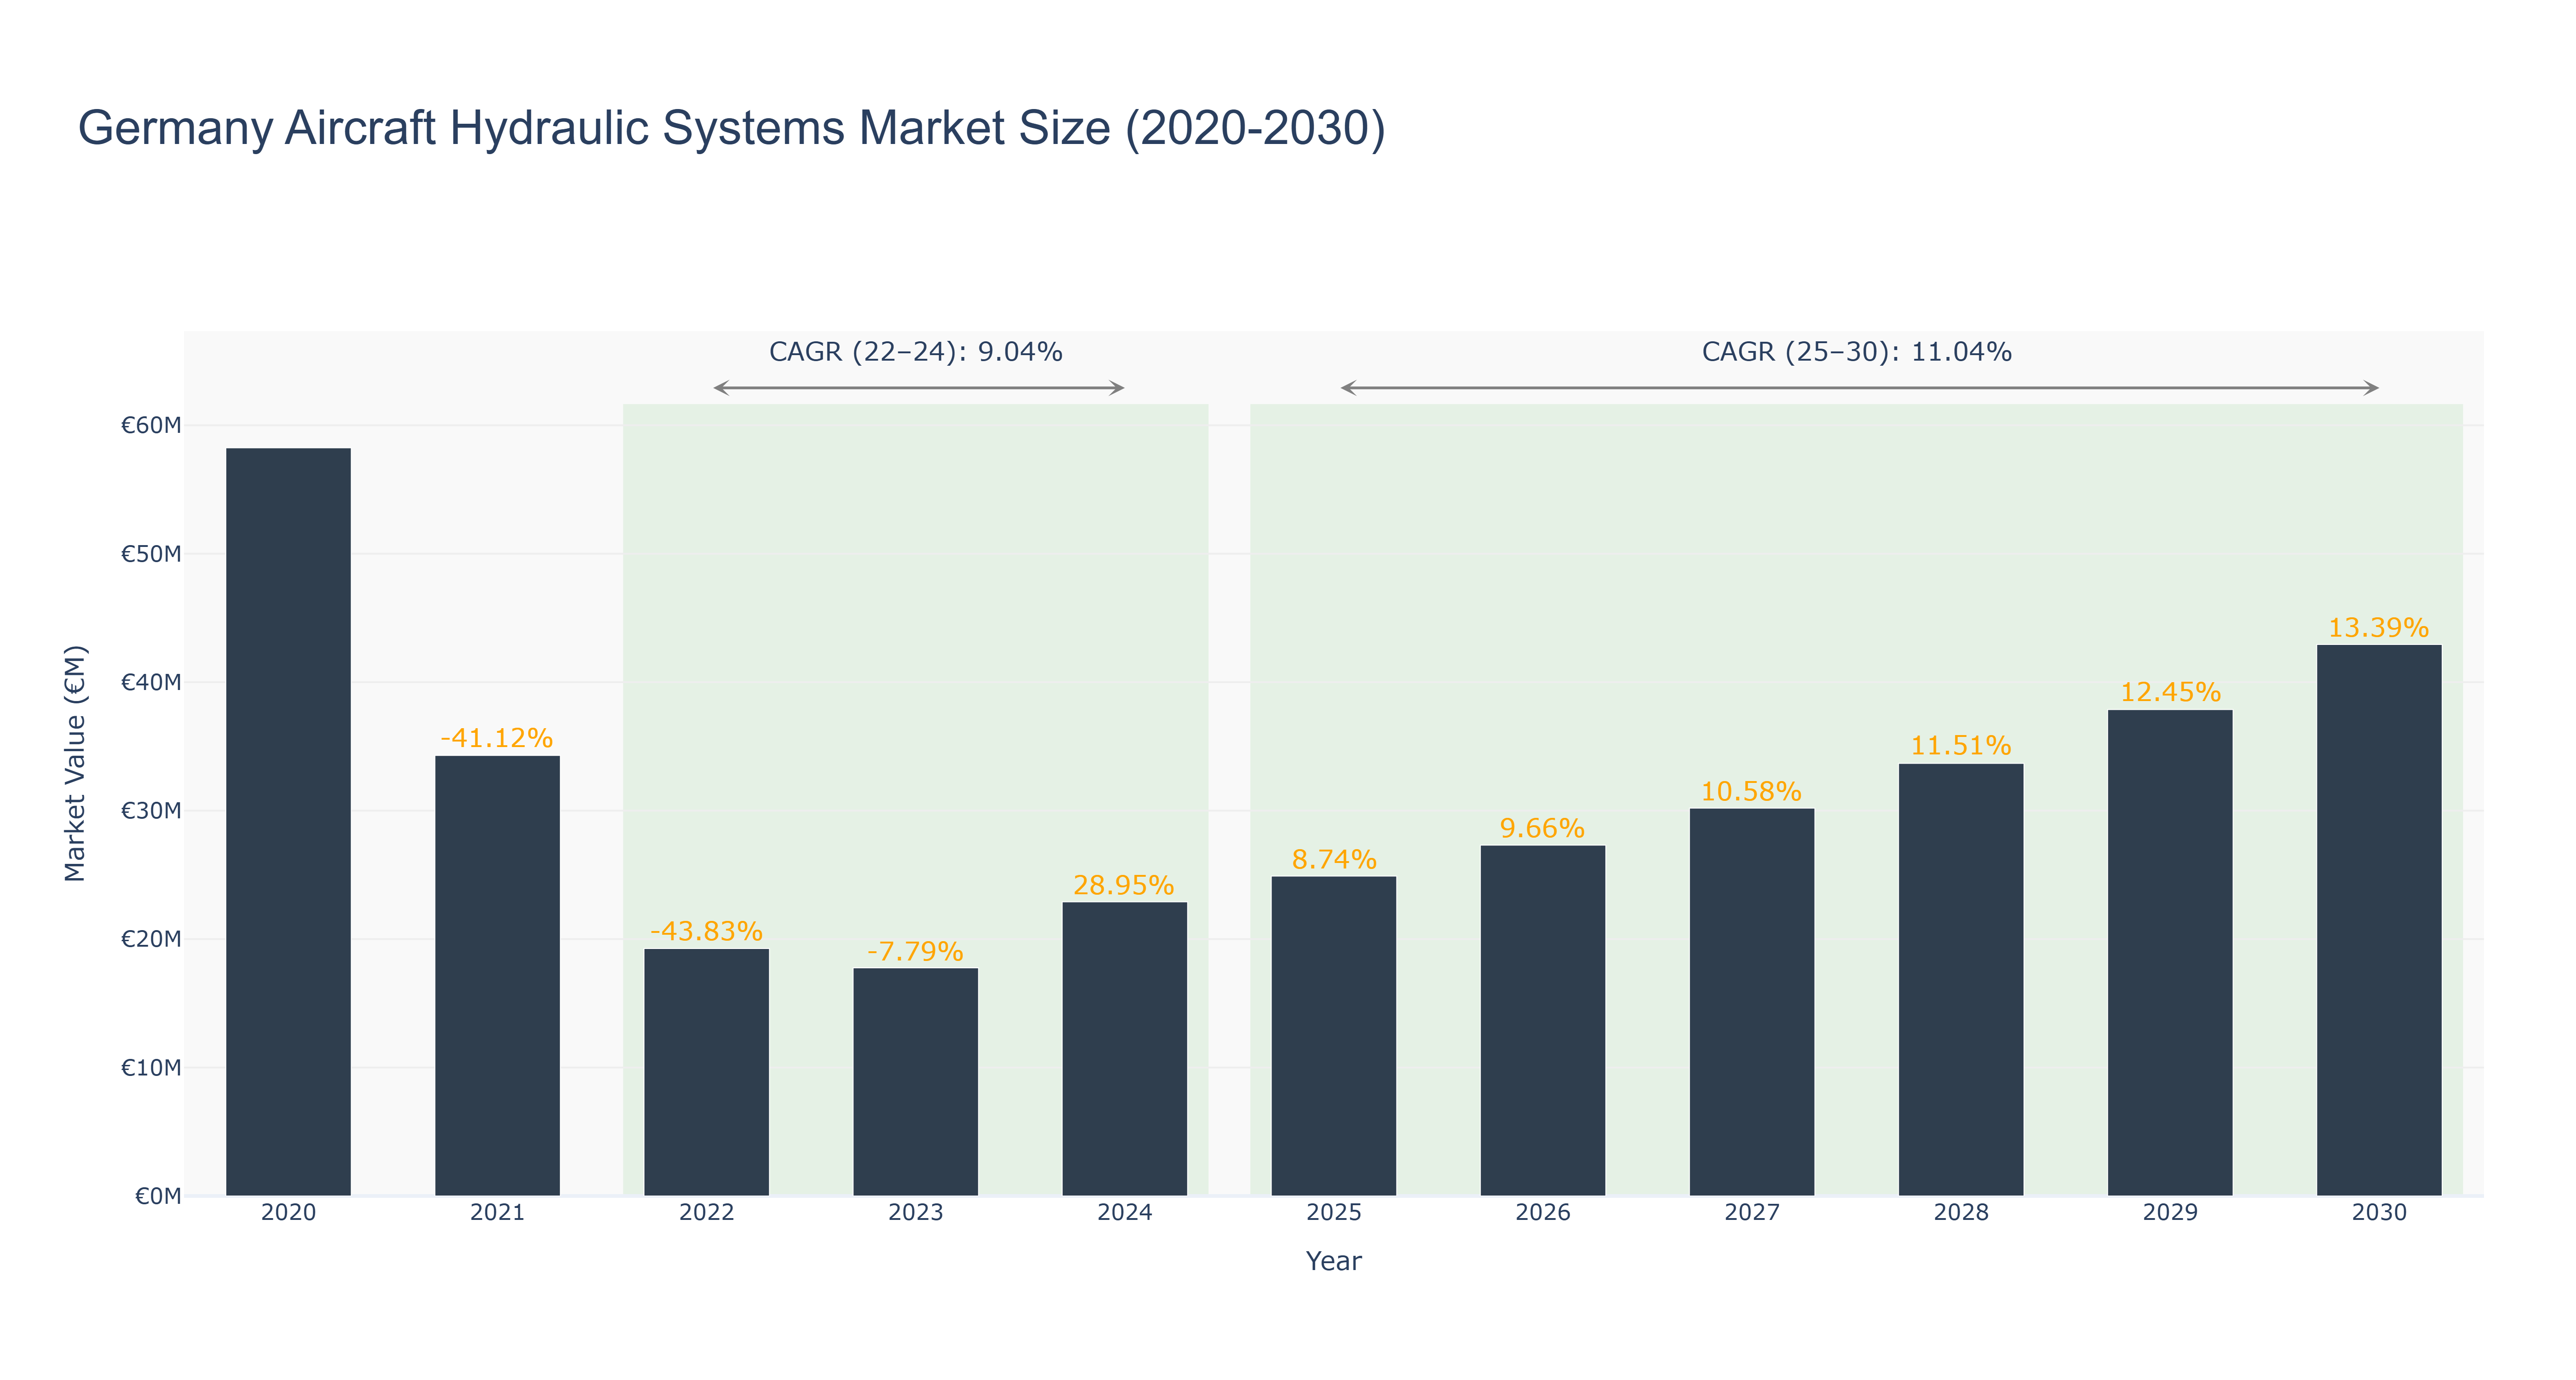Click the 'CAGR (25–30): 11.04%' annotation
Image resolution: width=2576 pixels, height=1380 pixels.
(x=1856, y=352)
